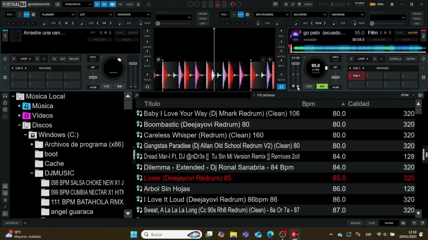Open the HORIZONTAL layout dropdown

coord(78,4)
